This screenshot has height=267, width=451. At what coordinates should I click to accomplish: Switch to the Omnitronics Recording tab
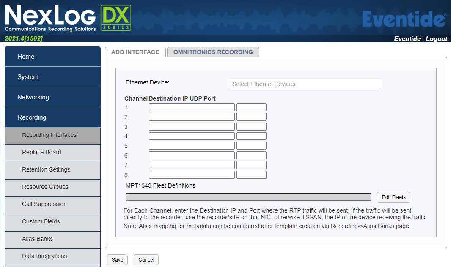[x=213, y=52]
